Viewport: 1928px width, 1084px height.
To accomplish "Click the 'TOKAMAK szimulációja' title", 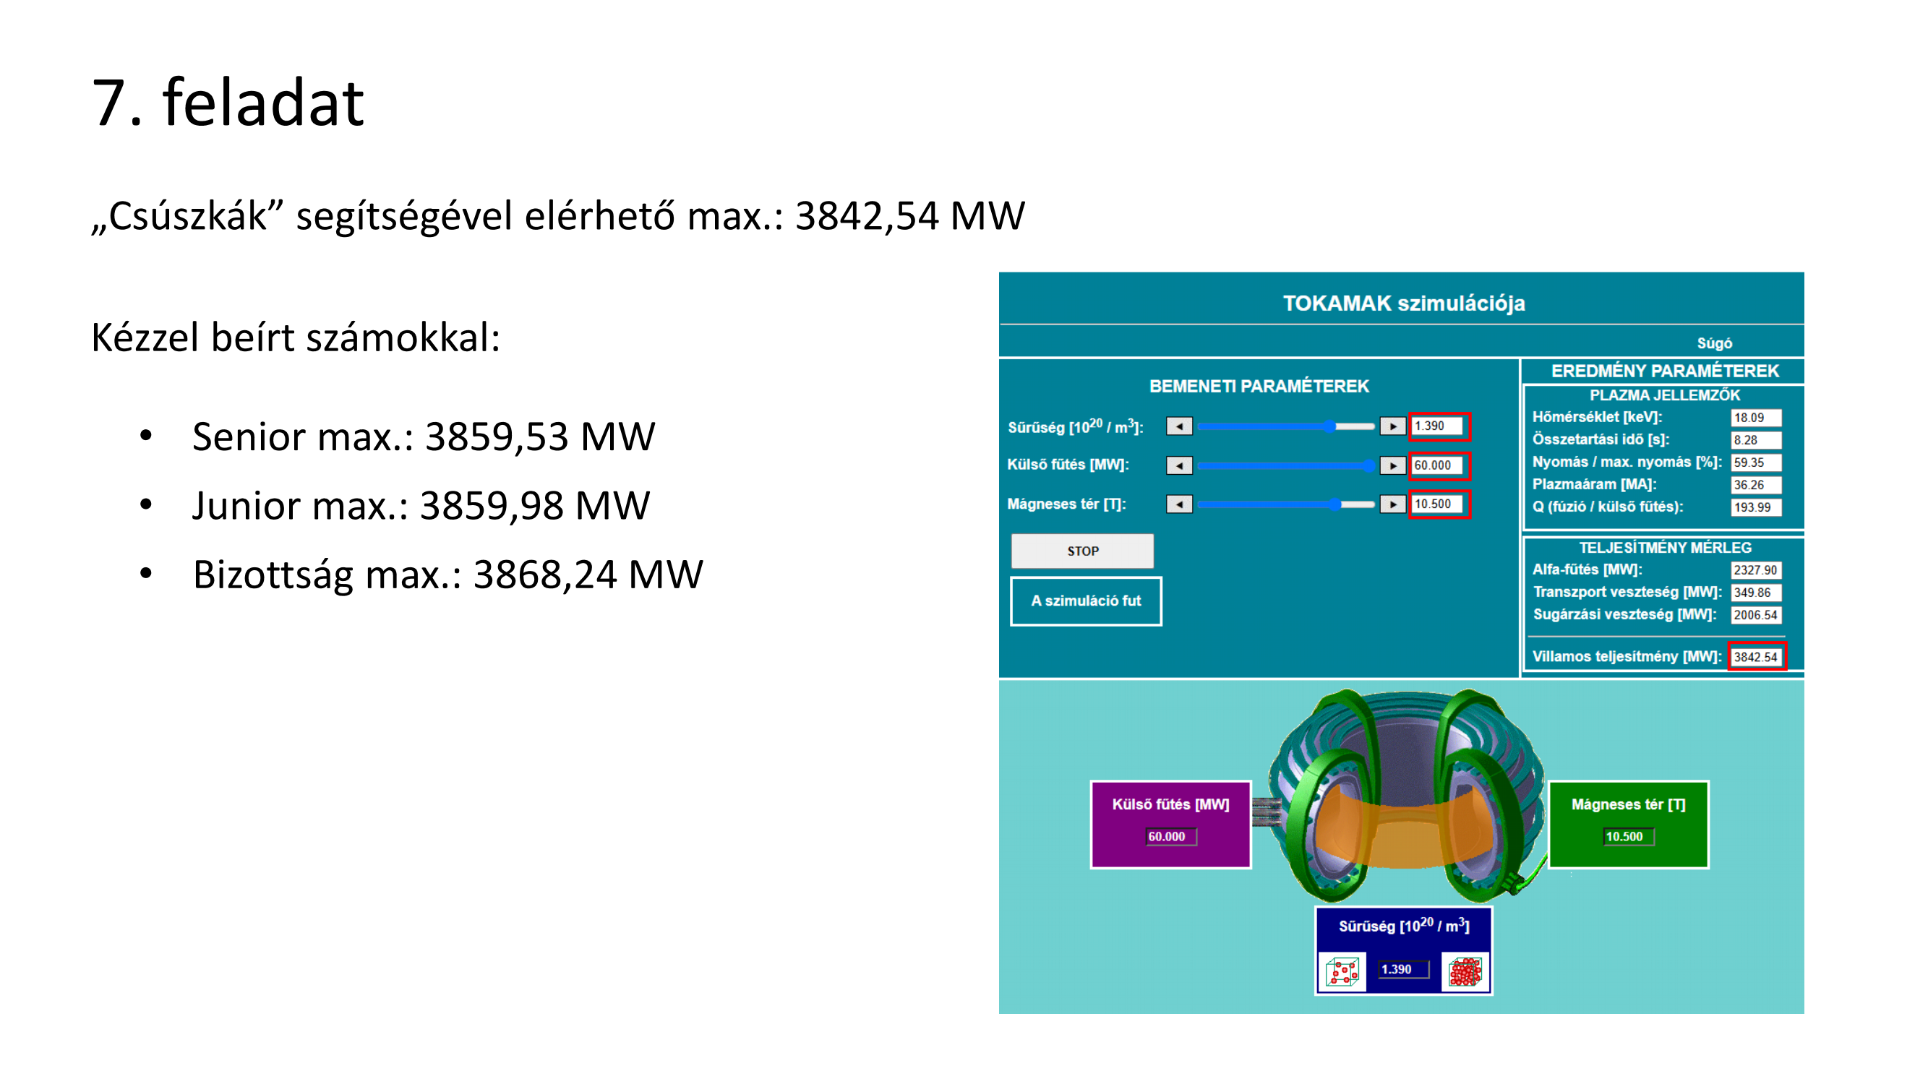I will click(x=1403, y=303).
